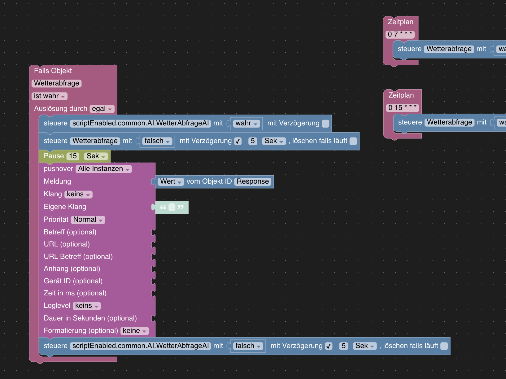Enable 'löschen falls läuft' on Wetterabfrage block
The width and height of the screenshot is (506, 379).
(x=353, y=141)
